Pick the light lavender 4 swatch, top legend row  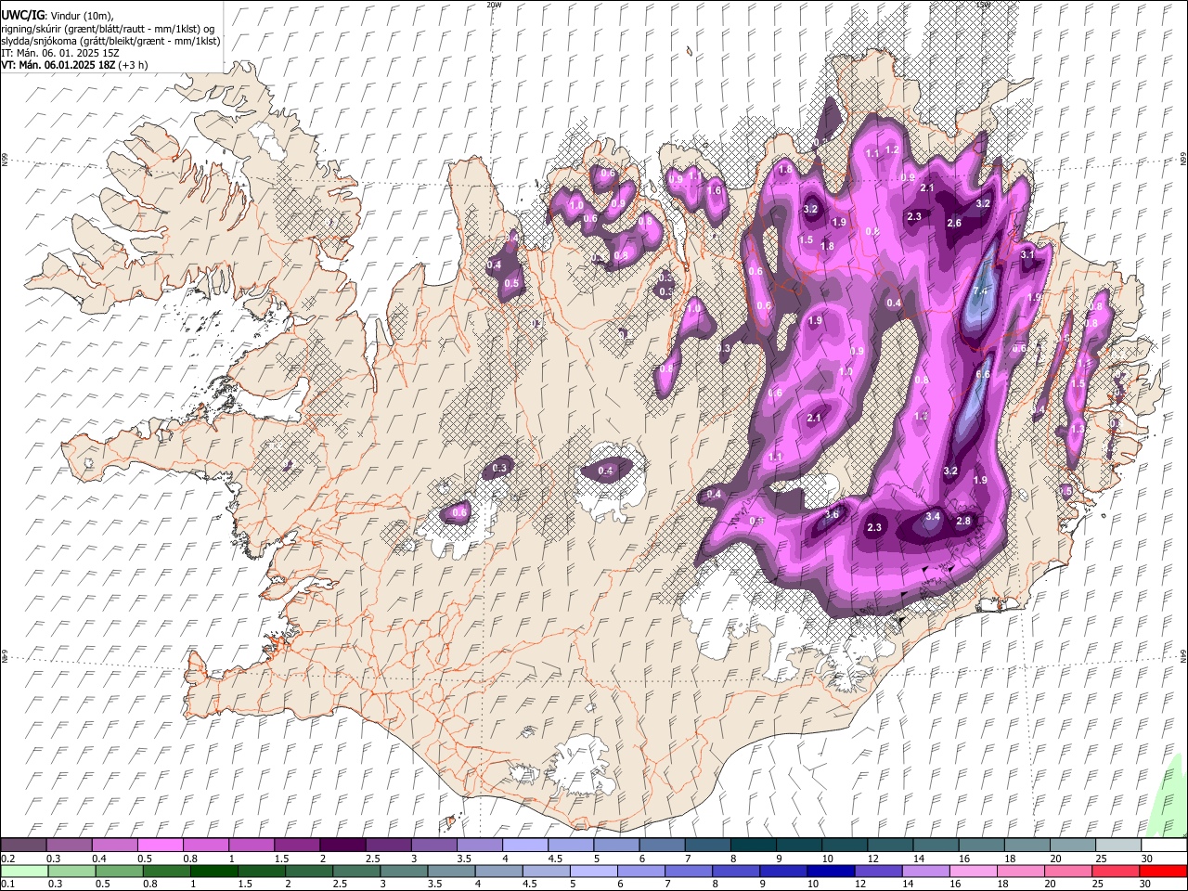(525, 845)
